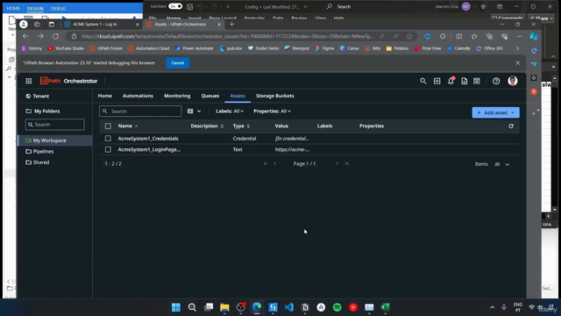Screen dimensions: 561x316
Task: Open browser split screen icon
Action: (458, 36)
